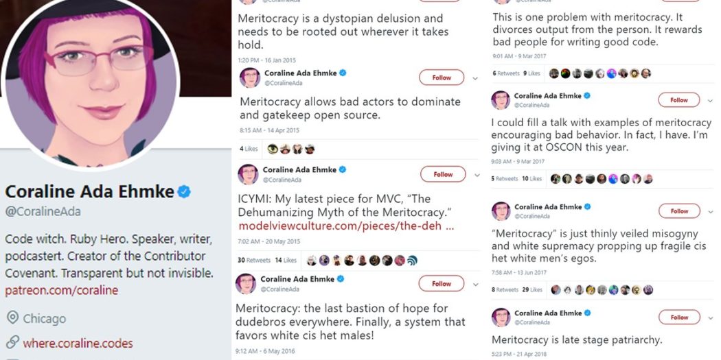This screenshot has height=360, width=721.
Task: Follow from the 'thinly veiled misogyny' tweet
Action: coord(679,211)
